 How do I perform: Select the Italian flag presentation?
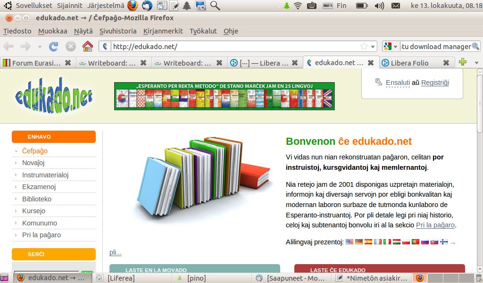[x=387, y=242]
